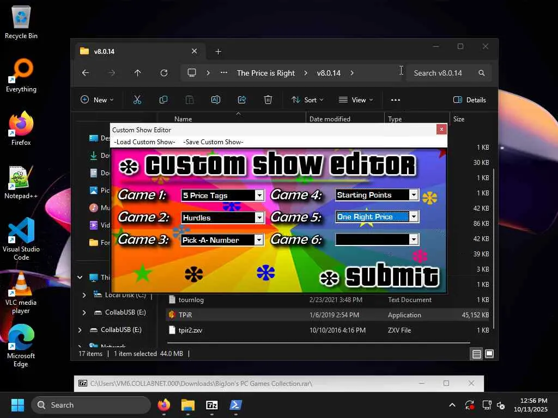Open the clock showing 12:56 PM
The width and height of the screenshot is (558, 418).
[530, 405]
